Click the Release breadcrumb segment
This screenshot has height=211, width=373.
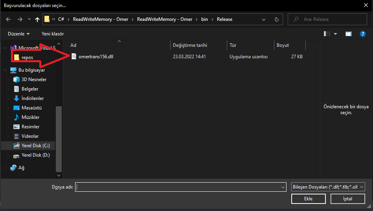tap(224, 19)
